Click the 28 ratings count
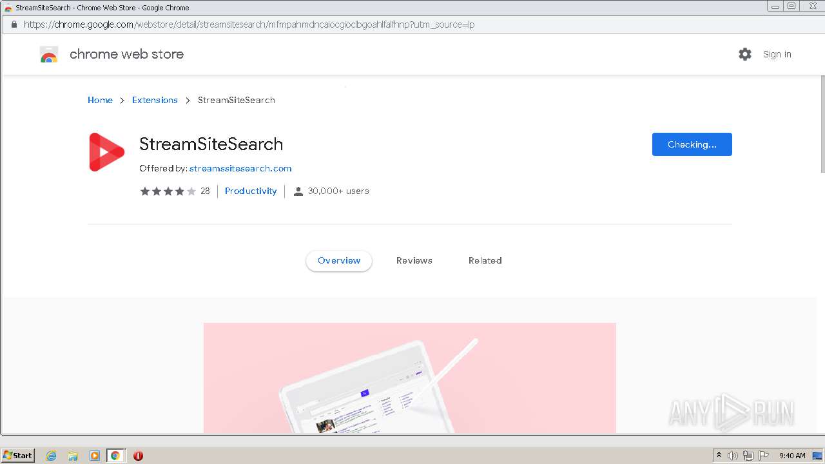This screenshot has height=464, width=825. [x=205, y=191]
